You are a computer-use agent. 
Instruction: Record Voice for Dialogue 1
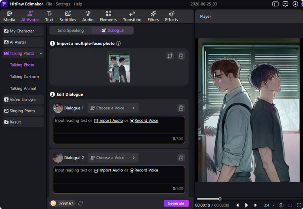point(144,121)
